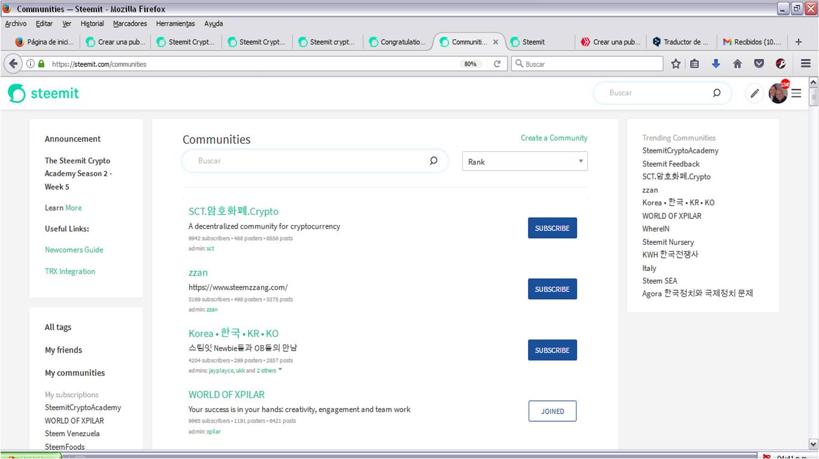Open Steemit Feedback in Trending Communities
The height and width of the screenshot is (459, 819).
coord(671,163)
